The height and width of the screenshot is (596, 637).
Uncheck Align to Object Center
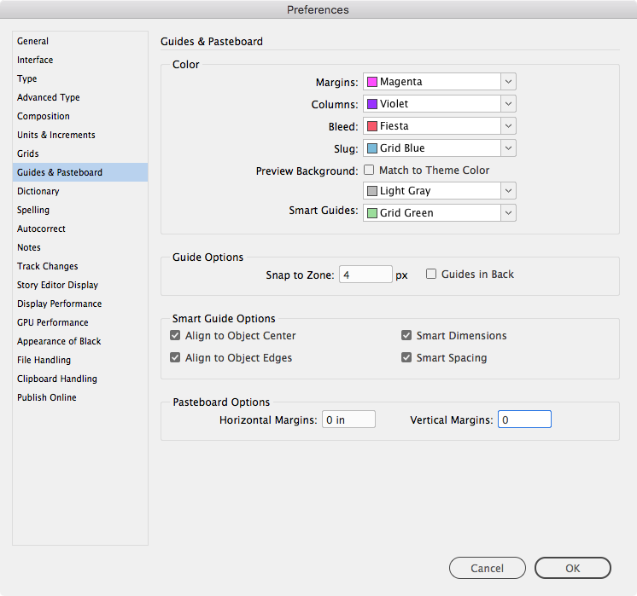tap(176, 336)
